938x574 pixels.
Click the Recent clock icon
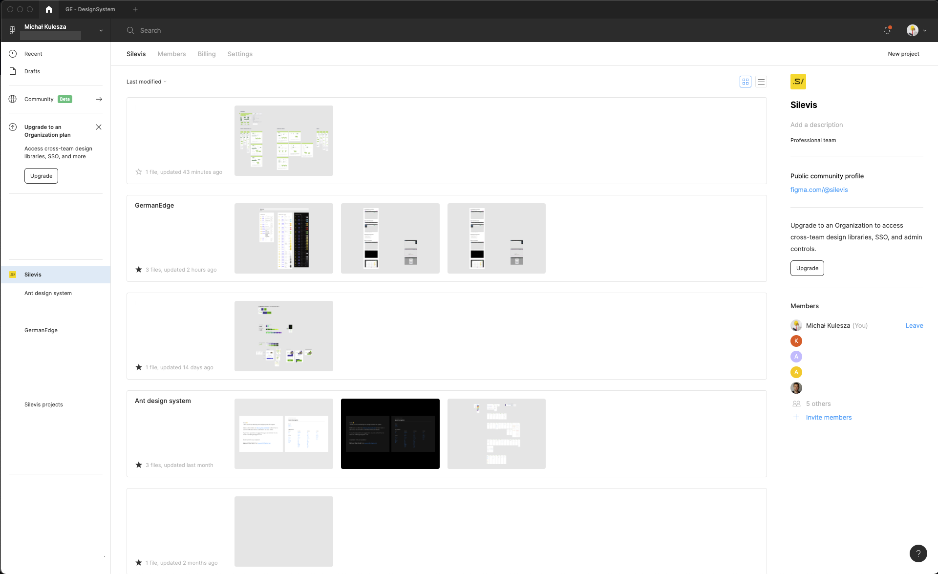tap(13, 54)
